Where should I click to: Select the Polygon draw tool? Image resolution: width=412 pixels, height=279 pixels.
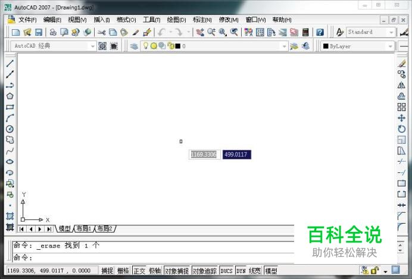tap(10, 96)
